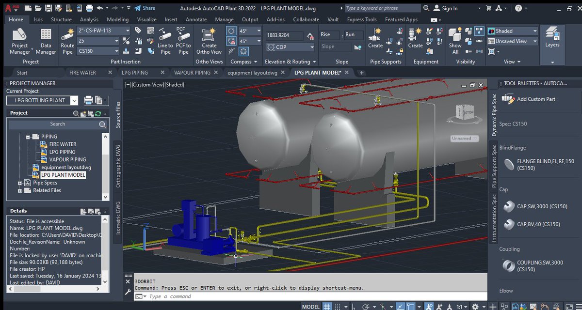Click the new drawing tab plus button

(x=361, y=73)
